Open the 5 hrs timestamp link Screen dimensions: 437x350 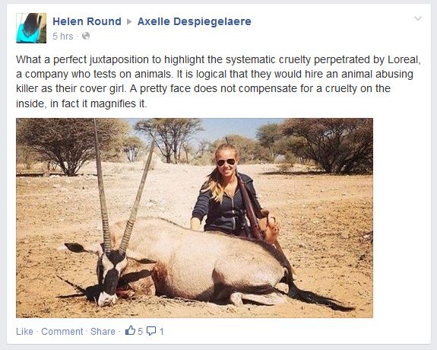pos(63,37)
